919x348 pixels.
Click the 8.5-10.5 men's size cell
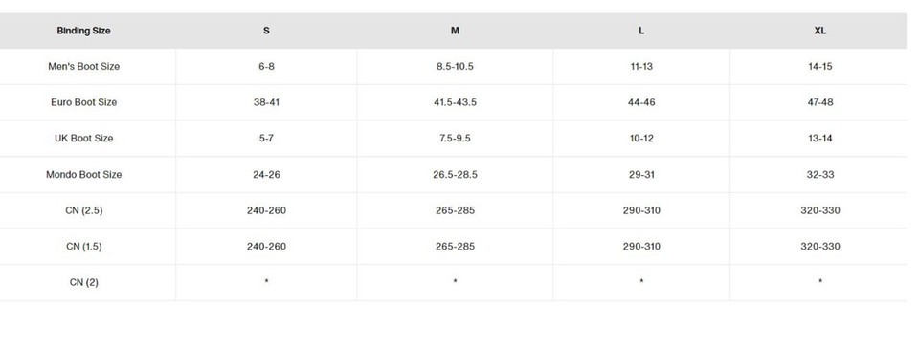point(455,67)
